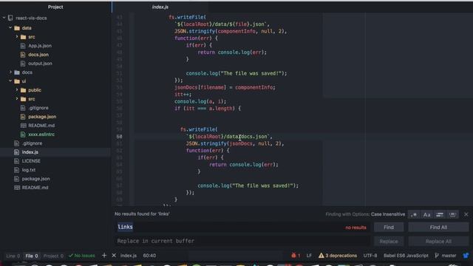
Task: Expand the docs folder
Action: (10, 72)
